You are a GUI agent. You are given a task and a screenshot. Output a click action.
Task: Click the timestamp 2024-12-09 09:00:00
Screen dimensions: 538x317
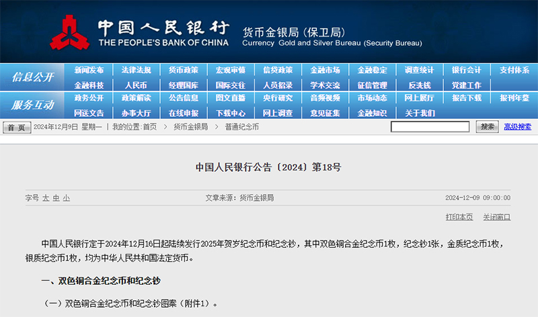pos(477,197)
